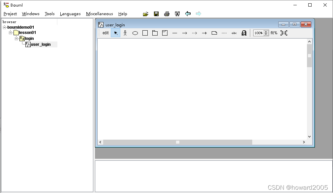Go back with the left arrow icon
The image size is (333, 193).
coord(188,14)
